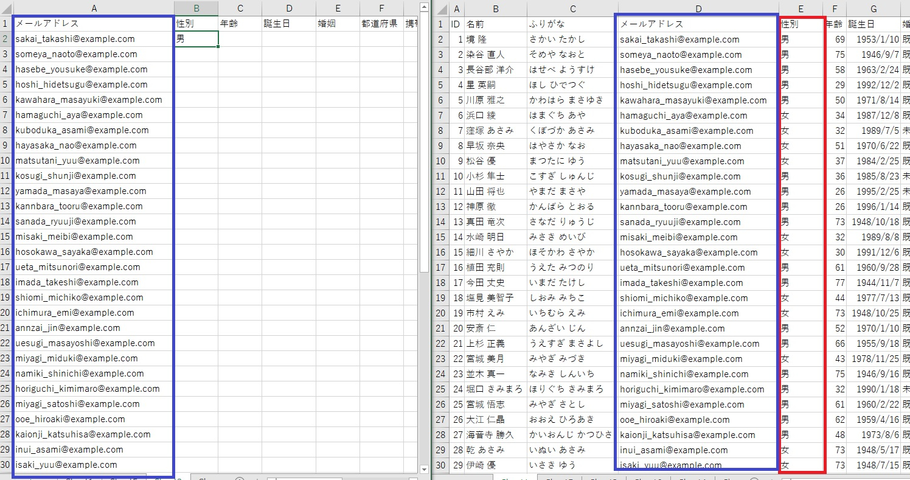Viewport: 910px width, 480px height.
Task: Select column D cell hayasaka_nao@example.com
Action: [698, 146]
